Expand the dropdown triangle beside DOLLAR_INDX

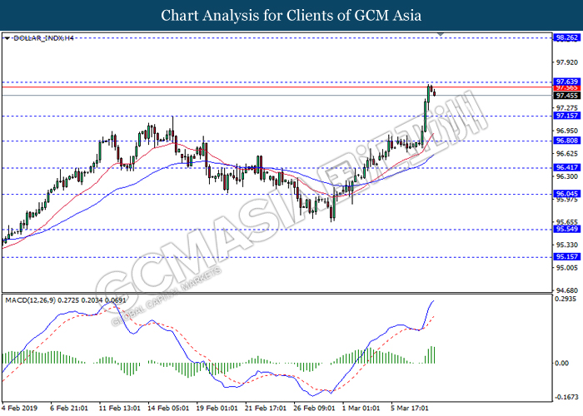coord(7,38)
